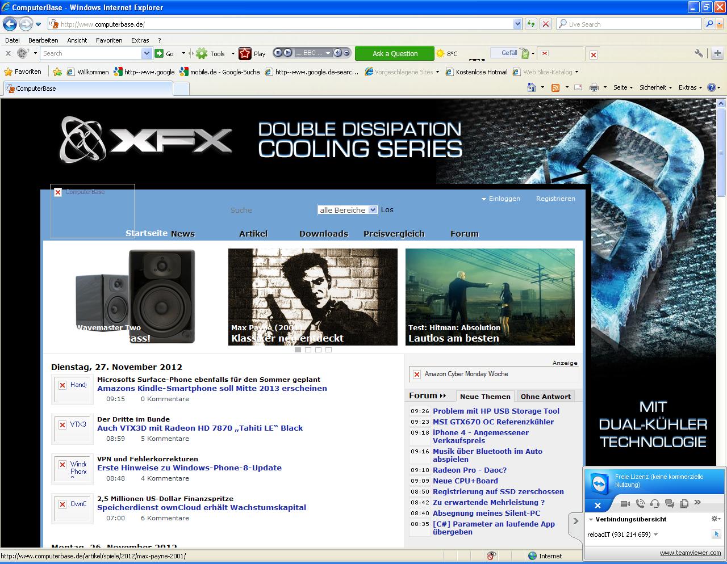Open the address bar history dropdown

click(517, 24)
